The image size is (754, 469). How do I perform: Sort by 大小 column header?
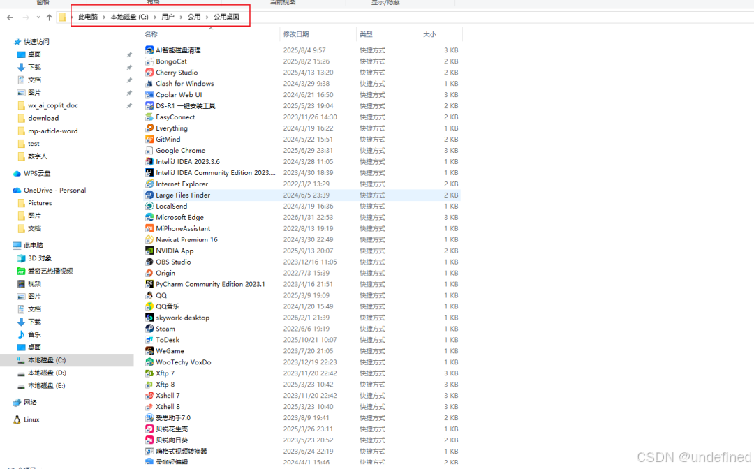tap(429, 34)
